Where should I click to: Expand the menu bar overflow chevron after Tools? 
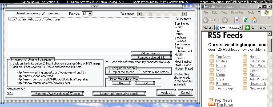[259, 12]
